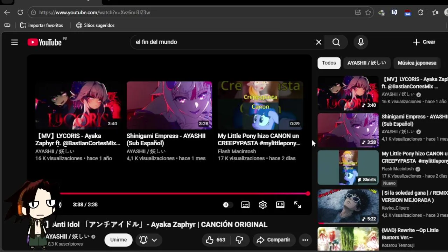
Task: Open Flash Macintosh channel in sidebar
Action: 398,169
